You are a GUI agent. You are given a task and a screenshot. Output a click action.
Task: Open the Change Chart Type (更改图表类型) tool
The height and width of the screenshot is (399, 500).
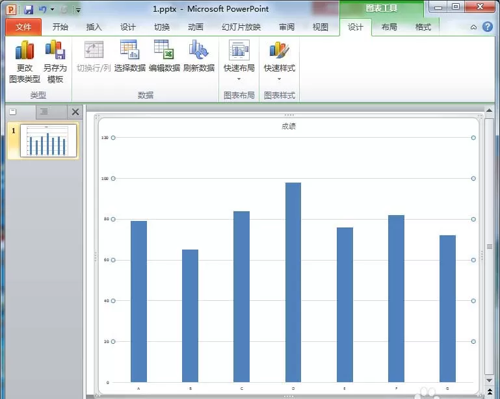[25, 62]
